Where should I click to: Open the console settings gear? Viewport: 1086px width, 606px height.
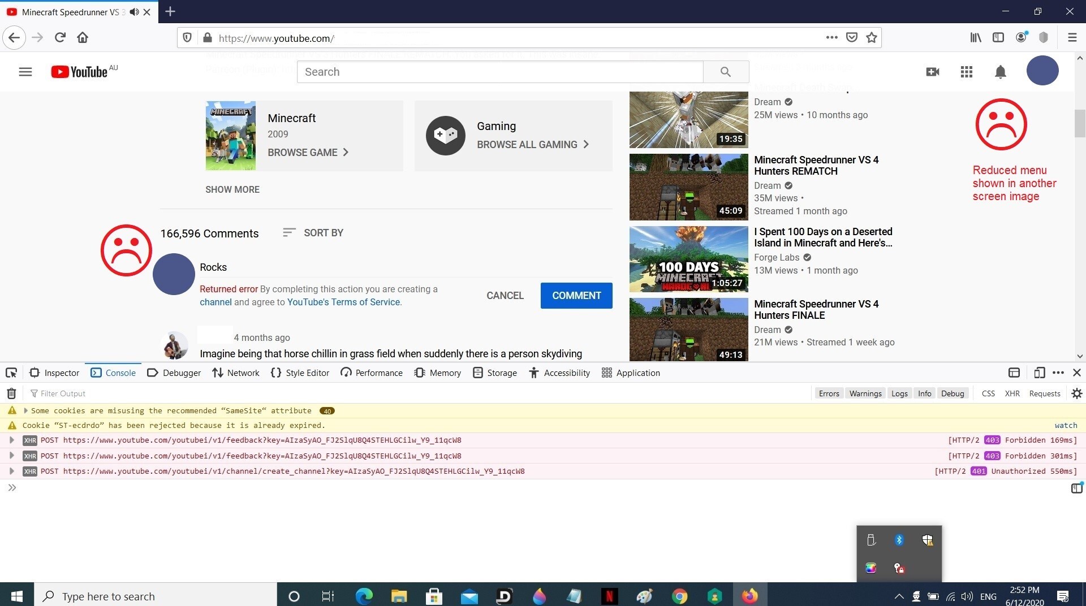tap(1076, 393)
